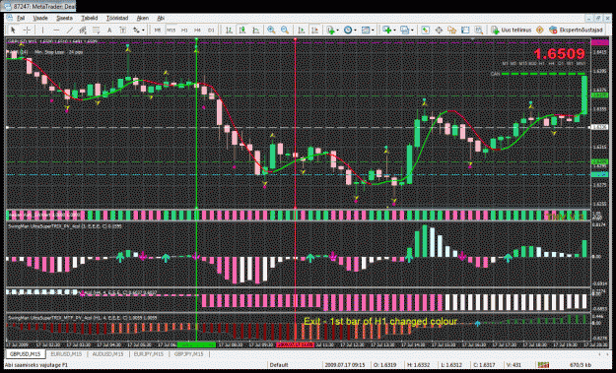
Task: Toggle the Ekspertnõustajad button
Action: [x=576, y=30]
